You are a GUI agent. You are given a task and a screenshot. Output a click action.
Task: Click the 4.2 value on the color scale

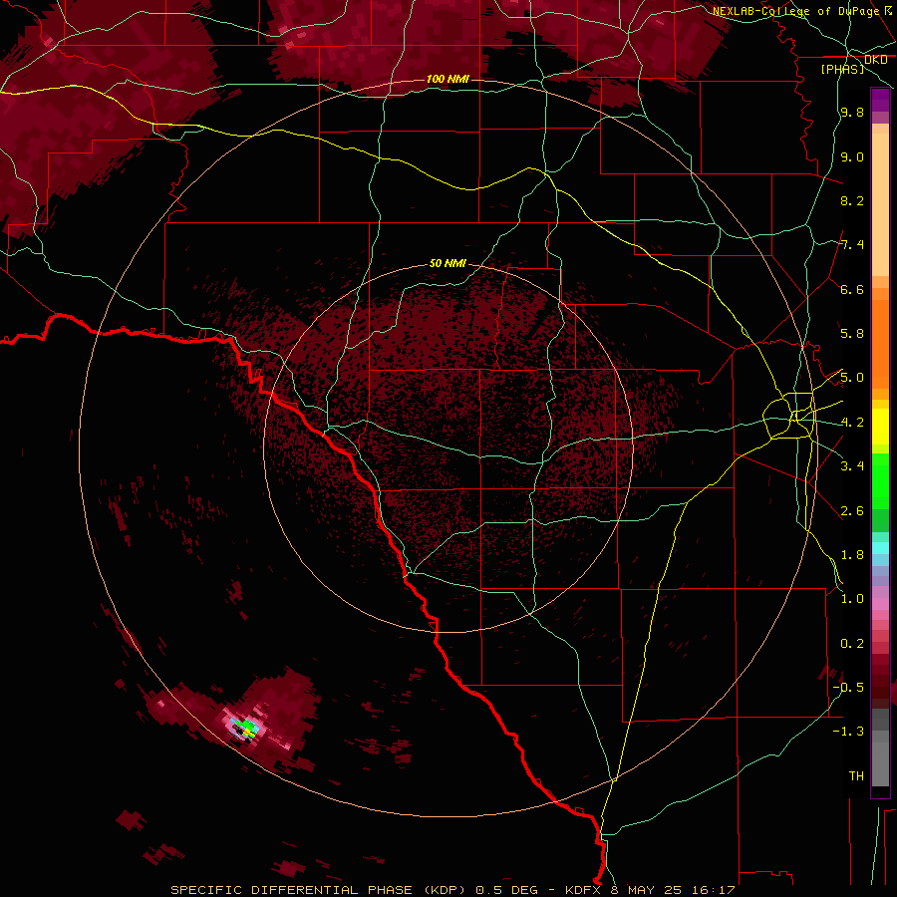852,423
